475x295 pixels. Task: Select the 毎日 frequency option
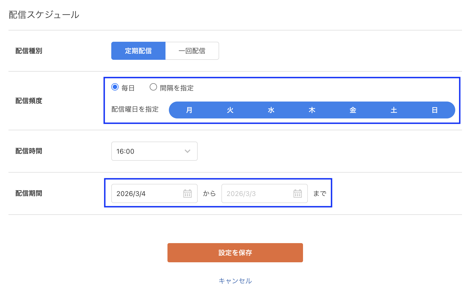click(x=115, y=87)
